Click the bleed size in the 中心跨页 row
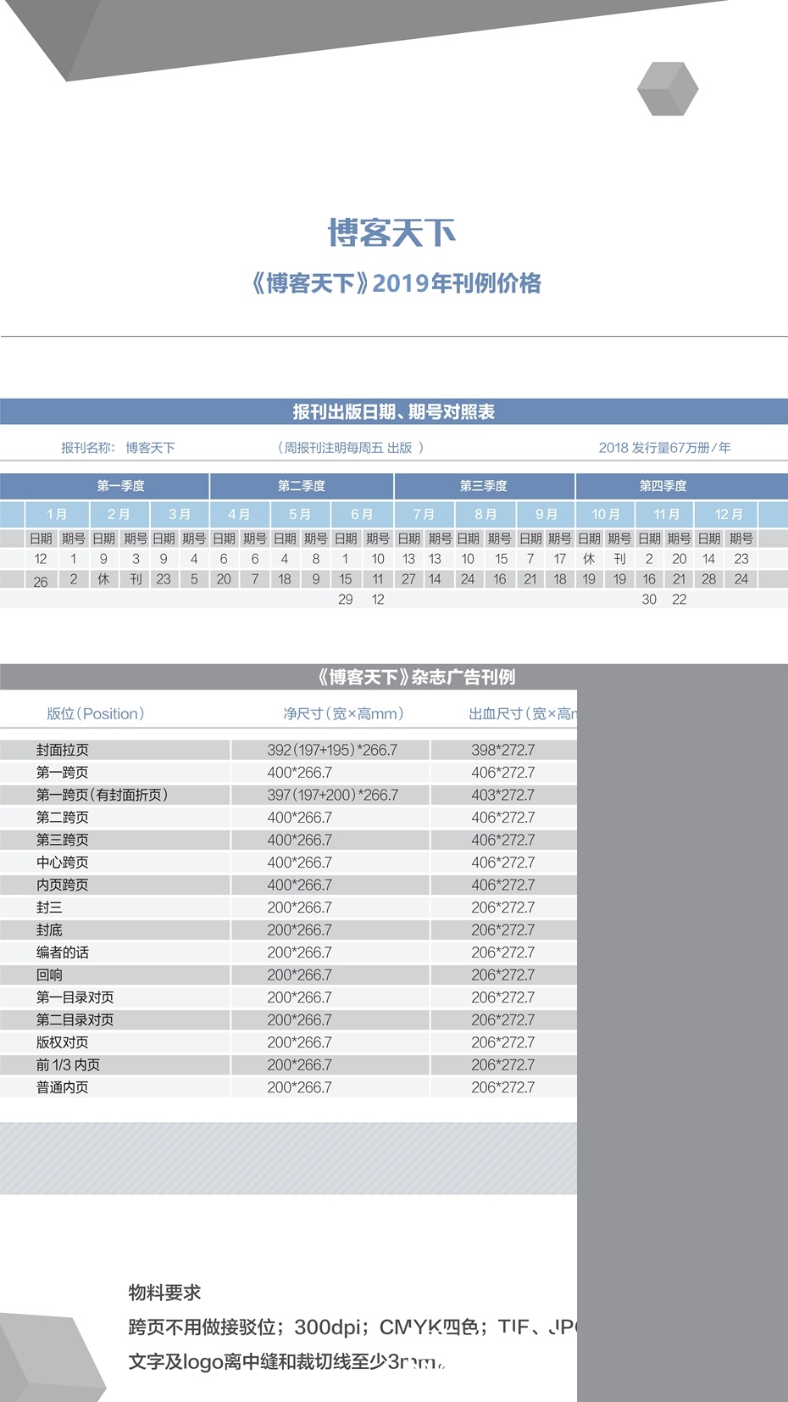Image resolution: width=788 pixels, height=1402 pixels. point(503,863)
